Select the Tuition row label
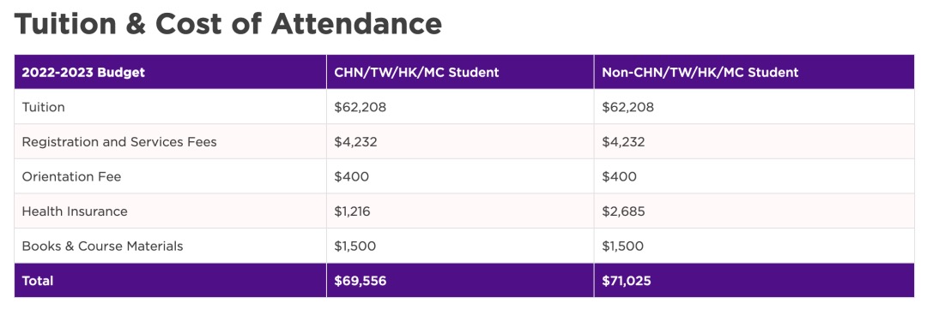Image resolution: width=927 pixels, height=309 pixels. pos(43,107)
